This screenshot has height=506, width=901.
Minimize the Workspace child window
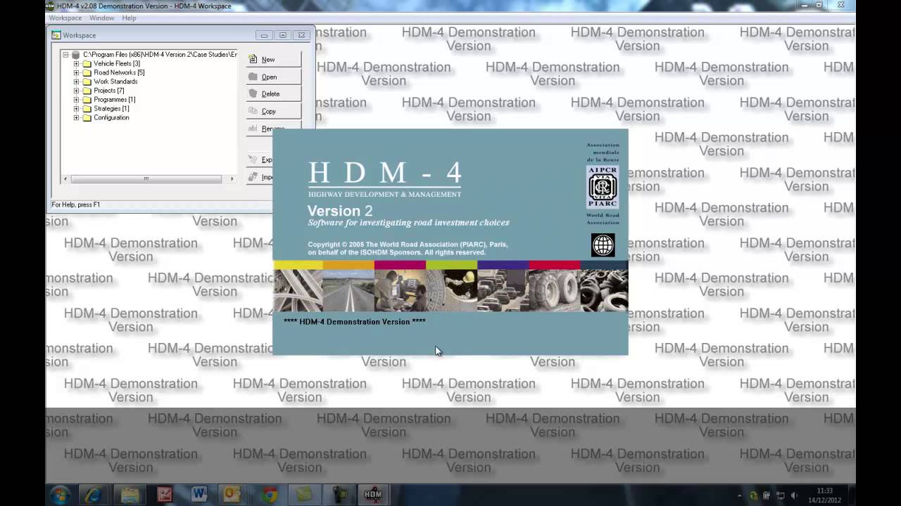(264, 35)
